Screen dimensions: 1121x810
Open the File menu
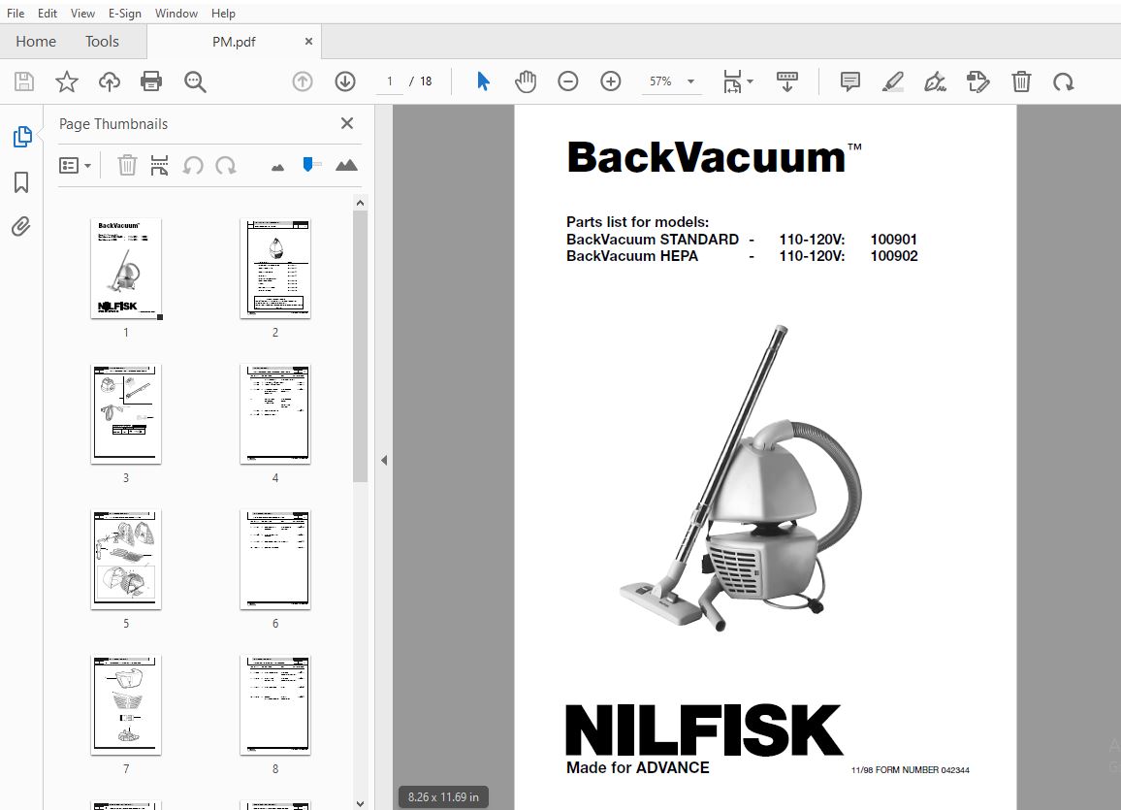(x=16, y=13)
